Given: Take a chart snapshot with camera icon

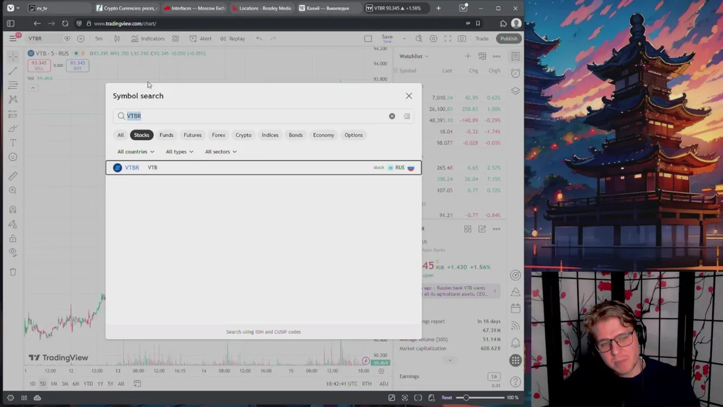Looking at the screenshot, I should pyautogui.click(x=462, y=38).
